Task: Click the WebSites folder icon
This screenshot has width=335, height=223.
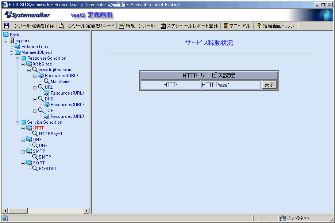Action: click(x=29, y=64)
